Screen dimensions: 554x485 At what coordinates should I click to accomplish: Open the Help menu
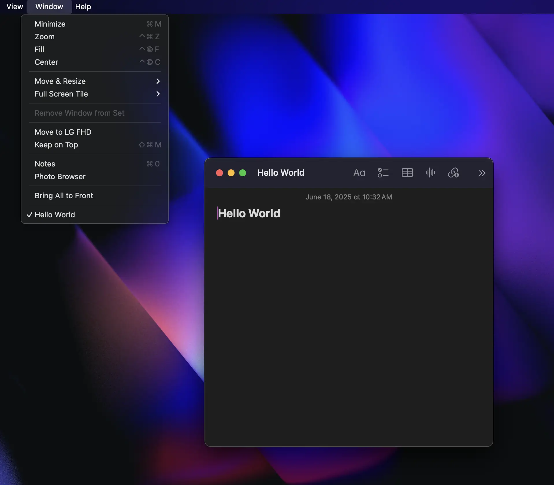(x=83, y=7)
